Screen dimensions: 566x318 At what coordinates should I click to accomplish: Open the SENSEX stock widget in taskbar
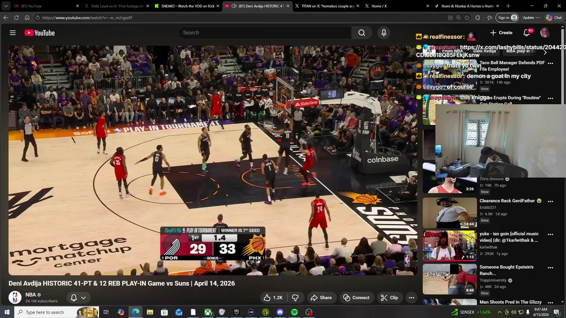coord(470,312)
